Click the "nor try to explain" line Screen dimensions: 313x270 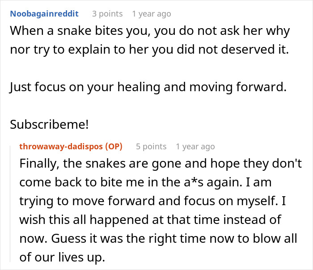click(x=150, y=49)
